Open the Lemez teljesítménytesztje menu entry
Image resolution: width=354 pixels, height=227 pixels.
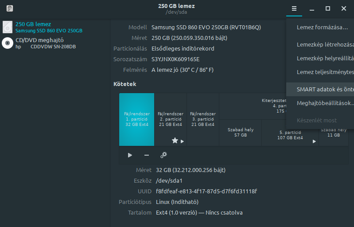(x=320, y=72)
